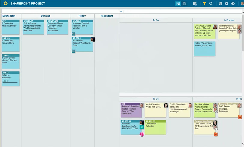Open the board settings gear

(227, 4)
